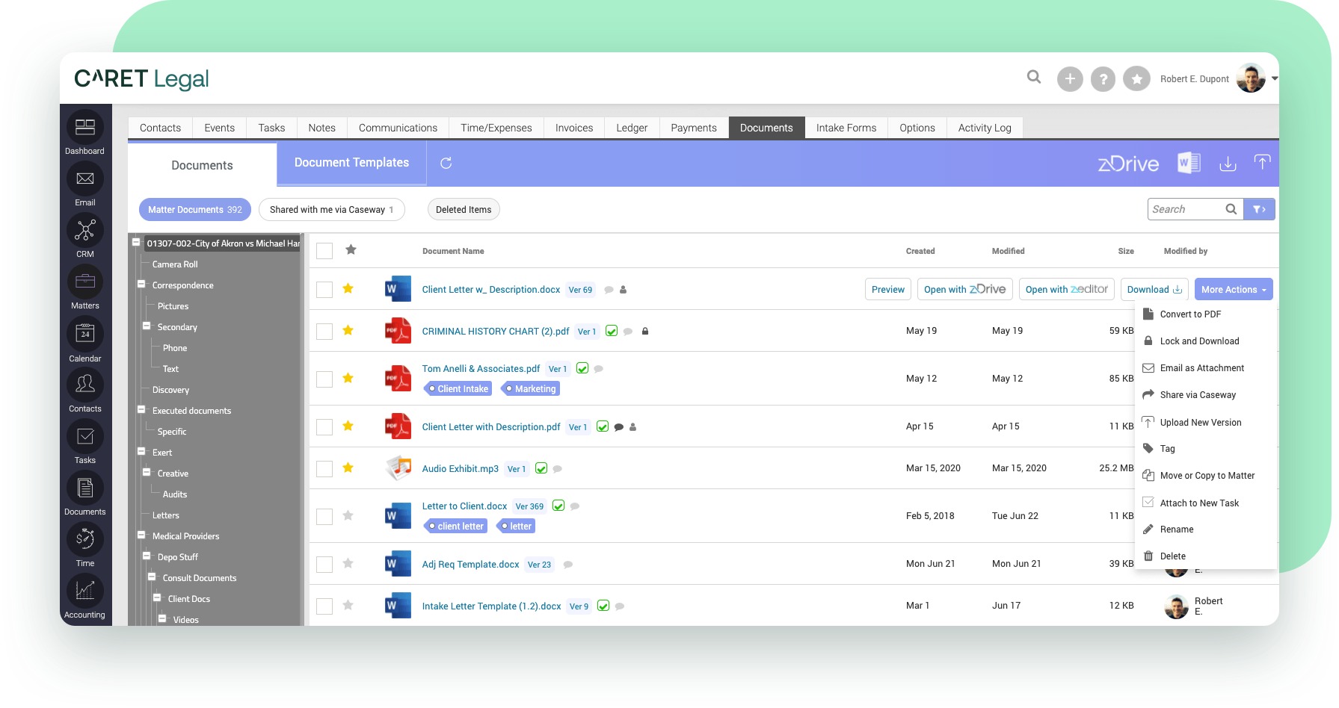Click the select-all checkbox in the document list header
The width and height of the screenshot is (1339, 708).
tap(324, 251)
